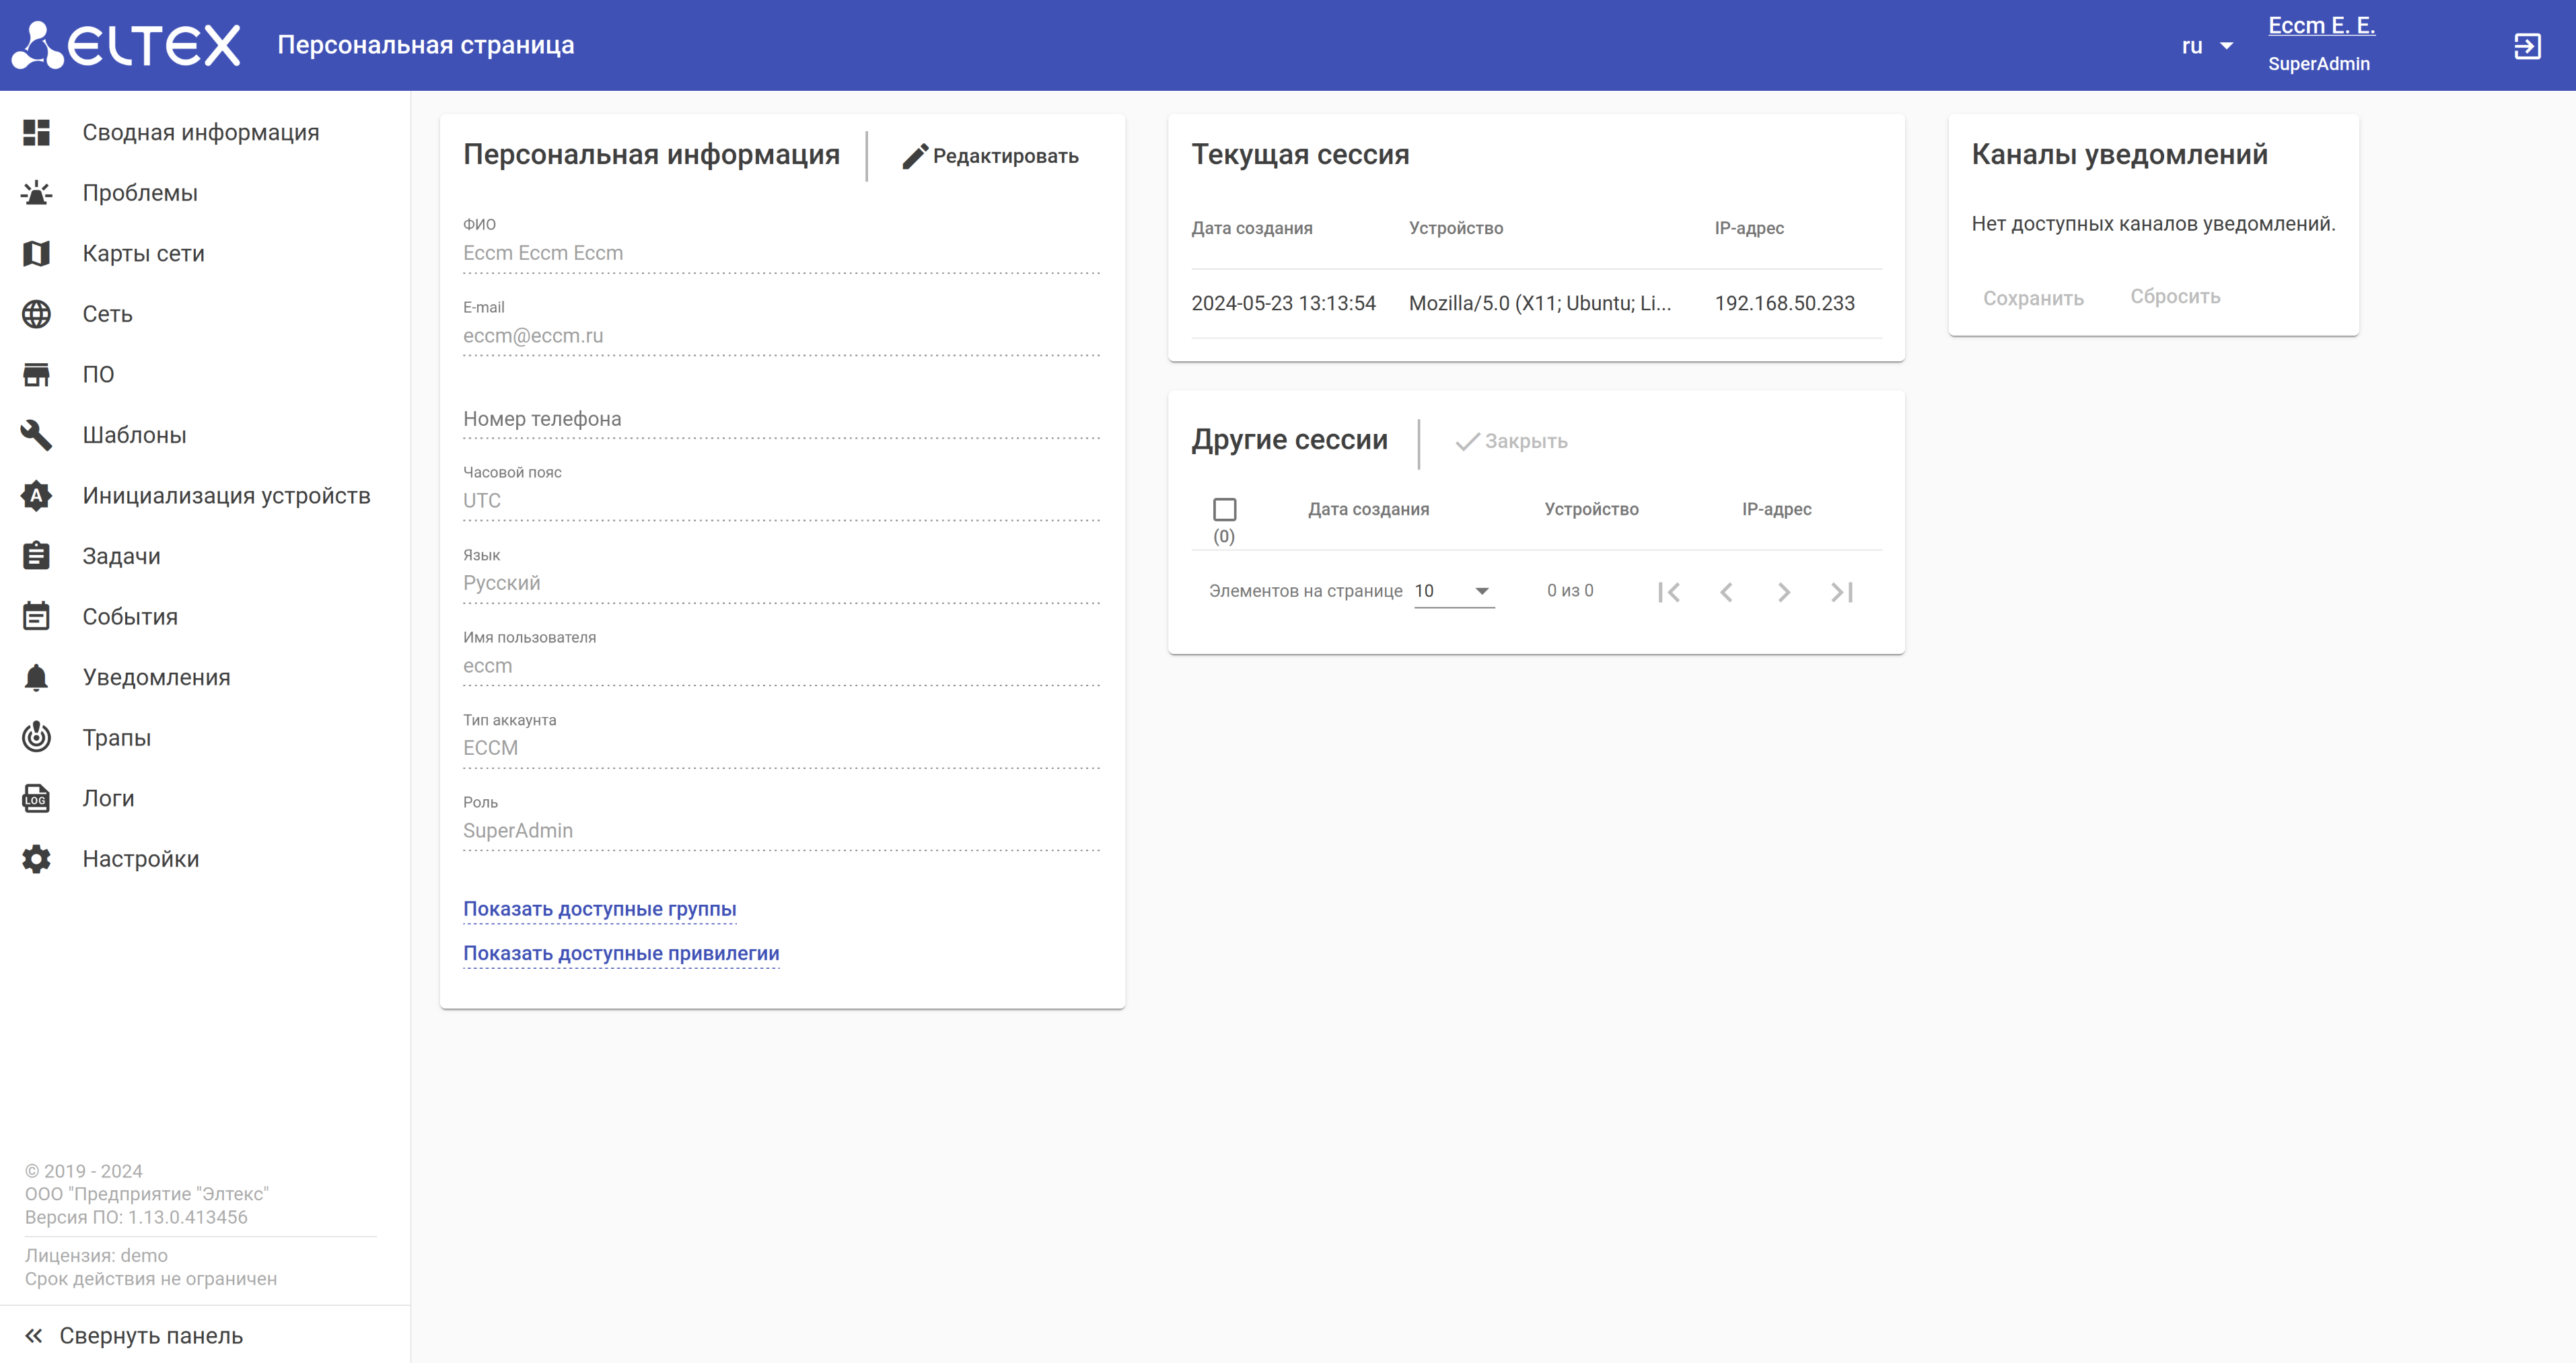Check the select-all checkbox in Другие сессии

point(1224,509)
